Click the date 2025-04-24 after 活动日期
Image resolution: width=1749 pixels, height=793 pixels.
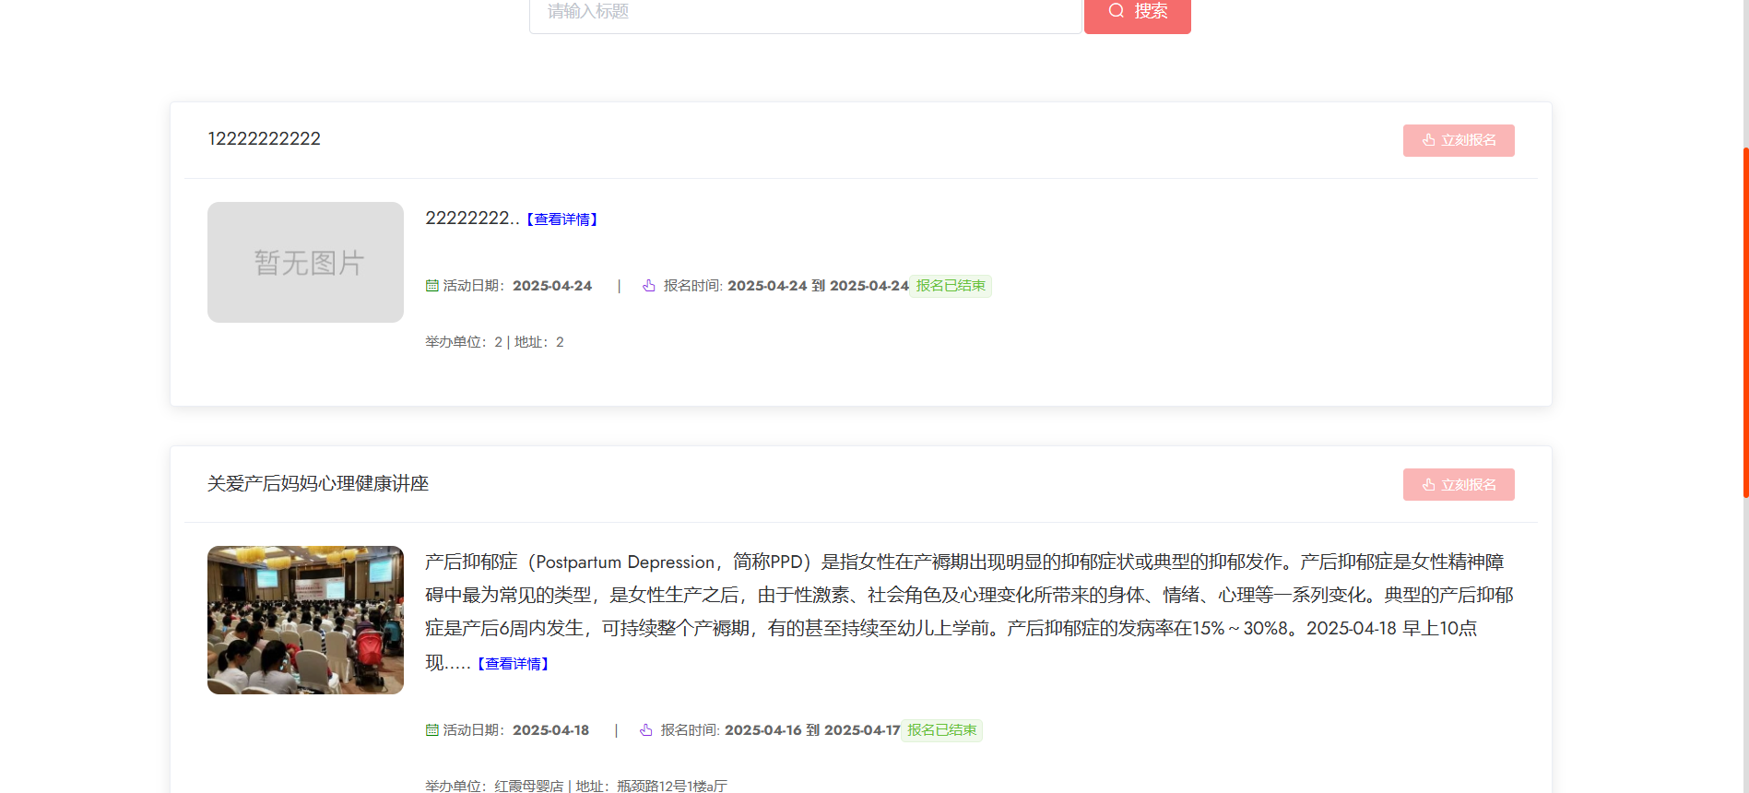[x=552, y=286]
